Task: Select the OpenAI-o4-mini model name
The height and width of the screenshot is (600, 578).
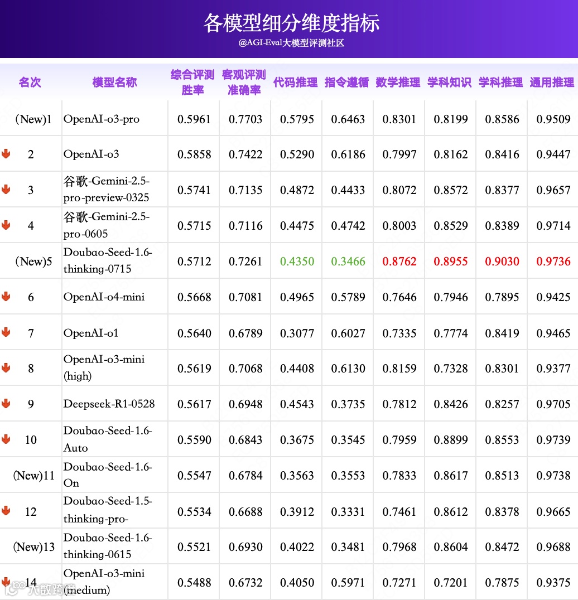Action: [x=104, y=297]
